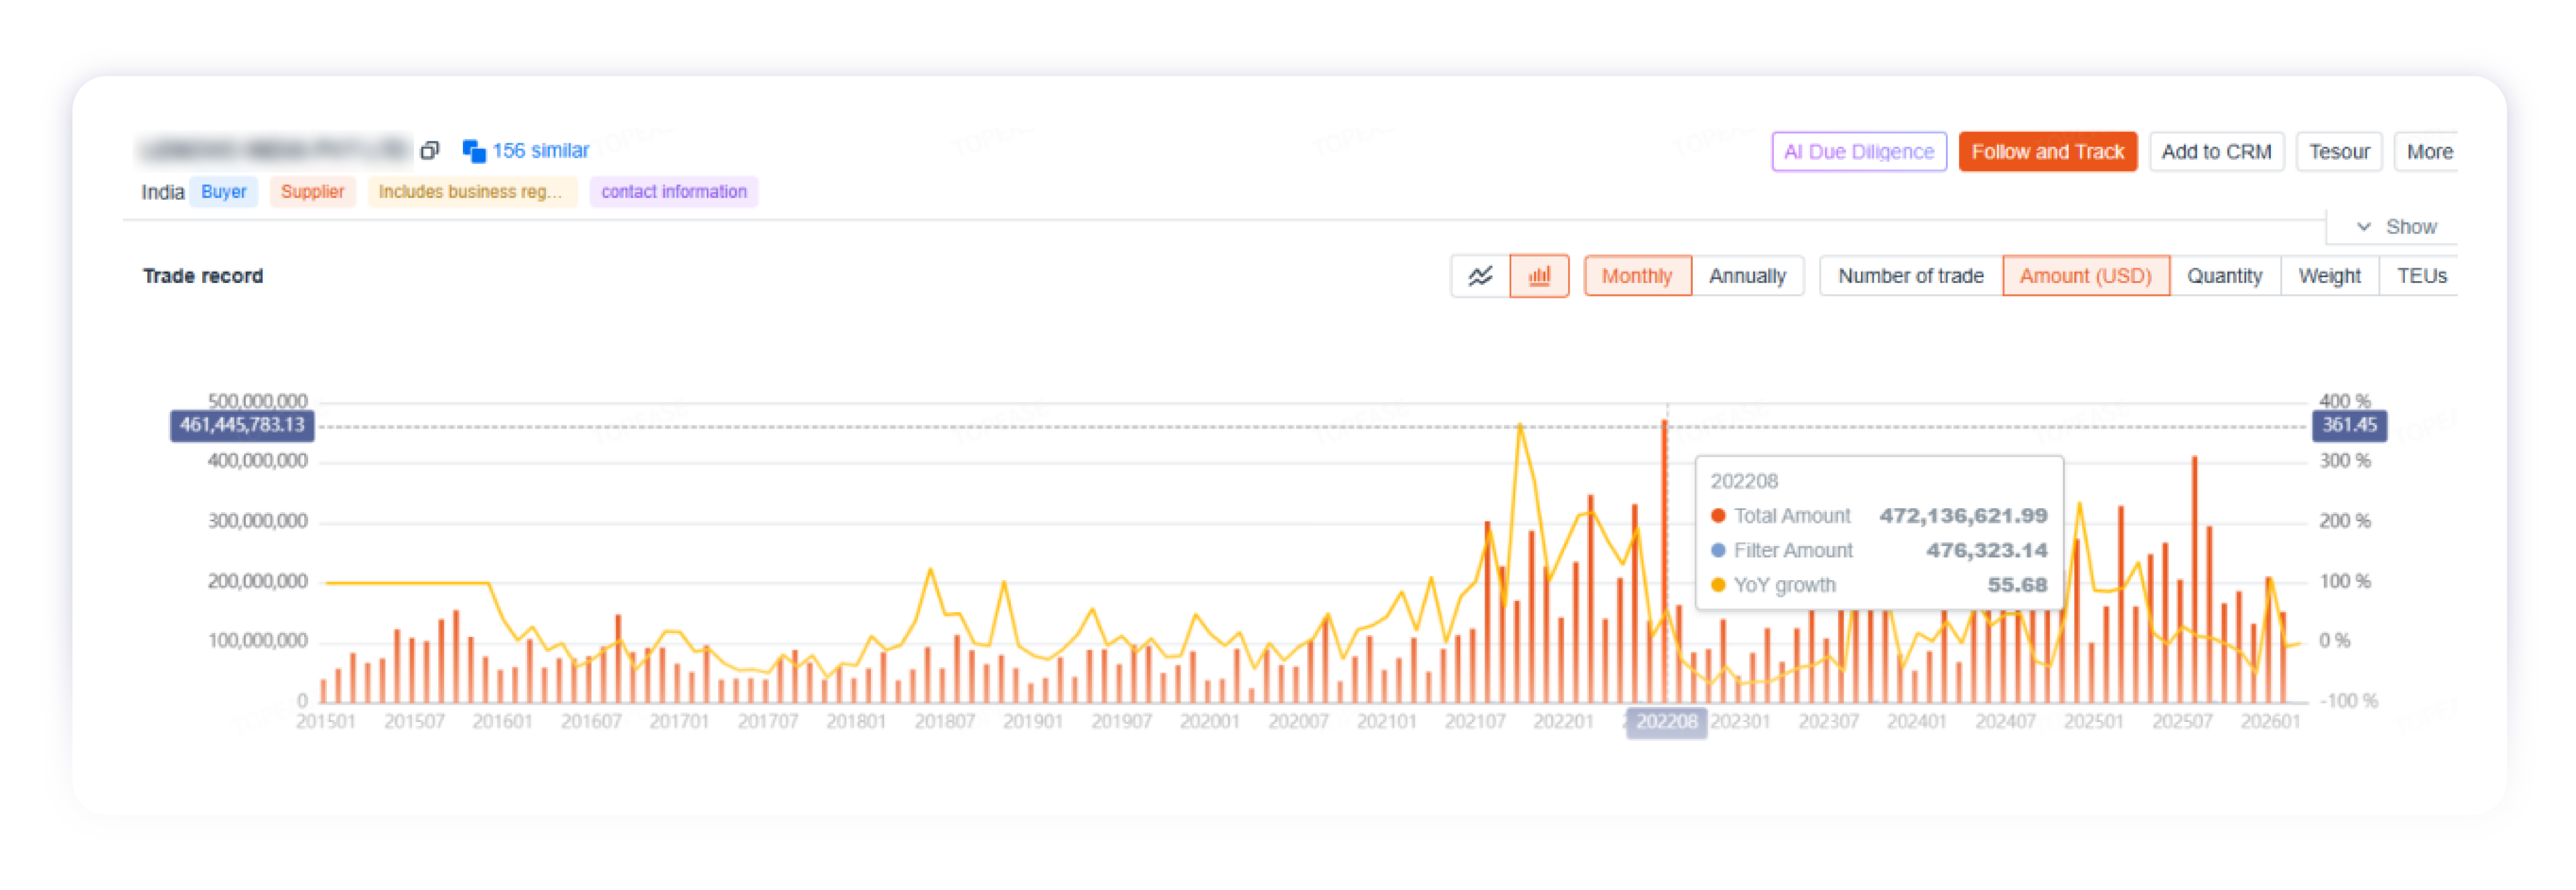This screenshot has height=890, width=2576.
Task: Select the Monthly period toggle
Action: click(1637, 277)
